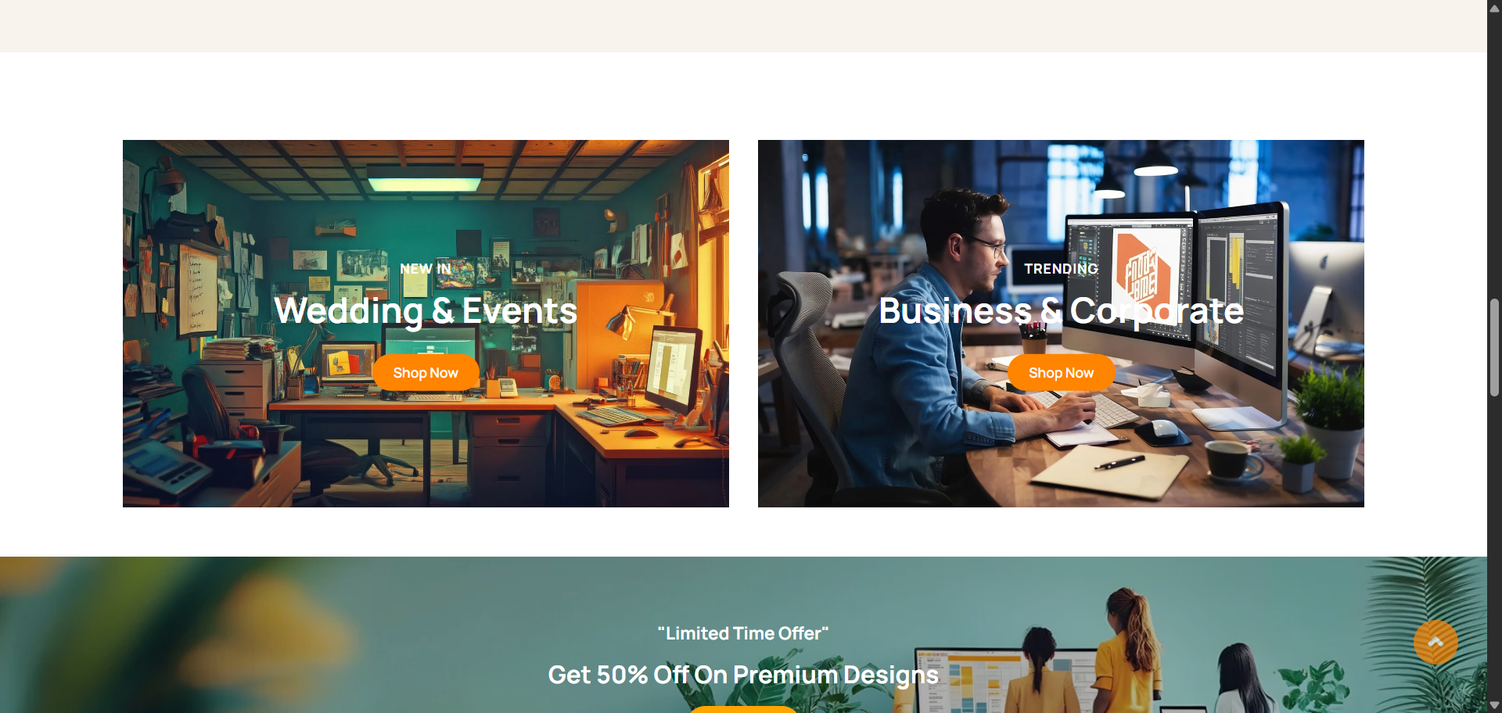Click the orange scroll-to-top arrow button
Image resolution: width=1502 pixels, height=713 pixels.
1436,643
